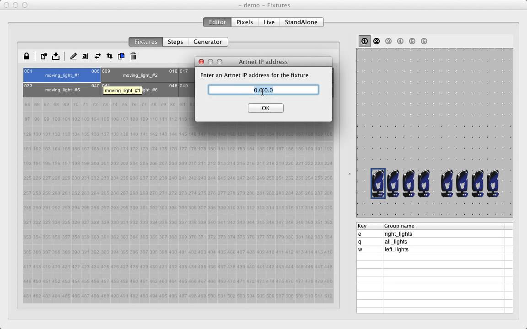
Task: Click the trash delete fixture icon
Action: [134, 56]
